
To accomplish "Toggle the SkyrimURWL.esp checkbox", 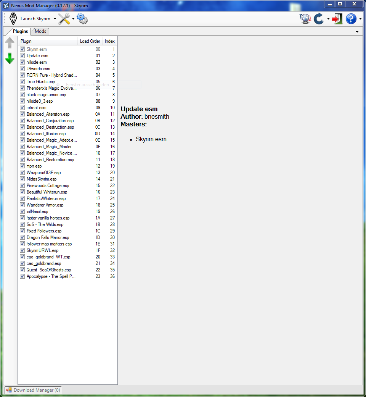I will (22, 250).
